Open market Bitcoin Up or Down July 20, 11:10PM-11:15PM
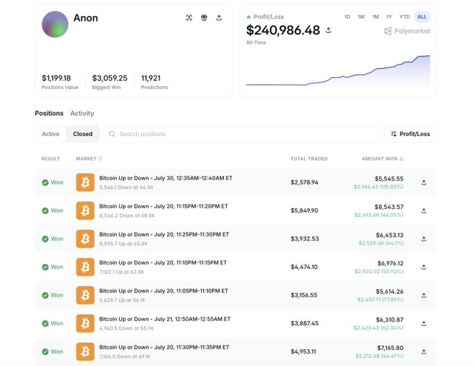Screen dimensions: 473x366 163,263
